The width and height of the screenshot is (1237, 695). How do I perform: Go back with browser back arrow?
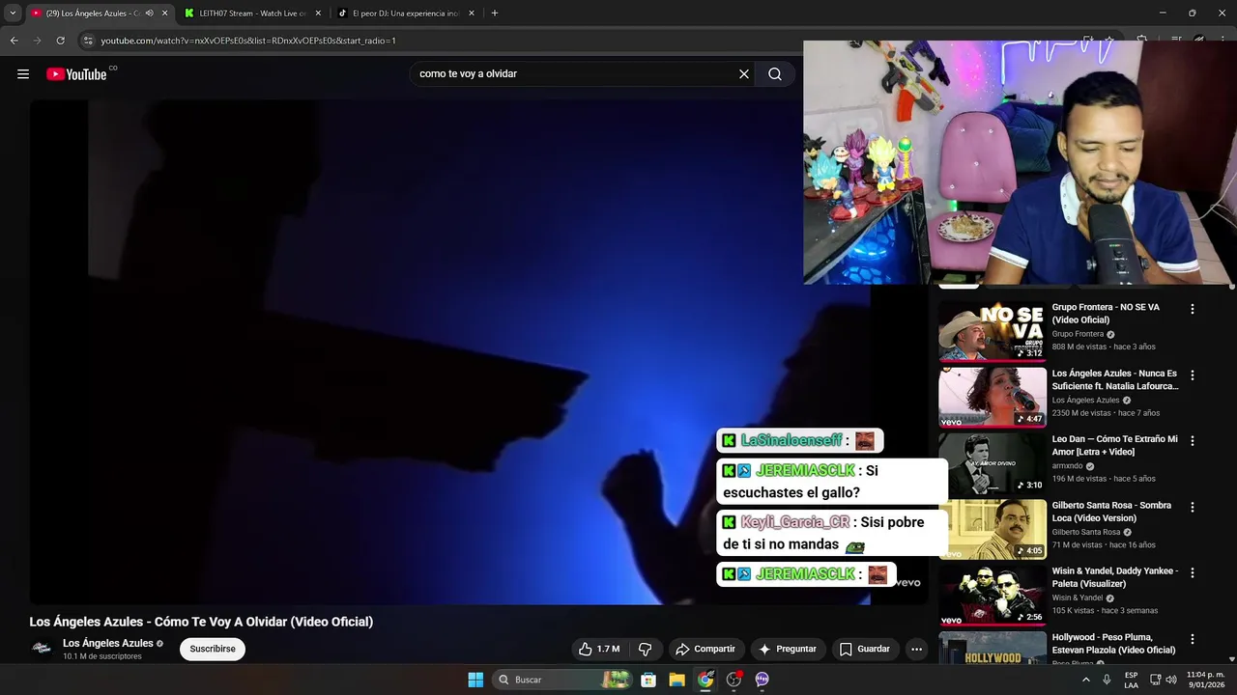(x=14, y=41)
